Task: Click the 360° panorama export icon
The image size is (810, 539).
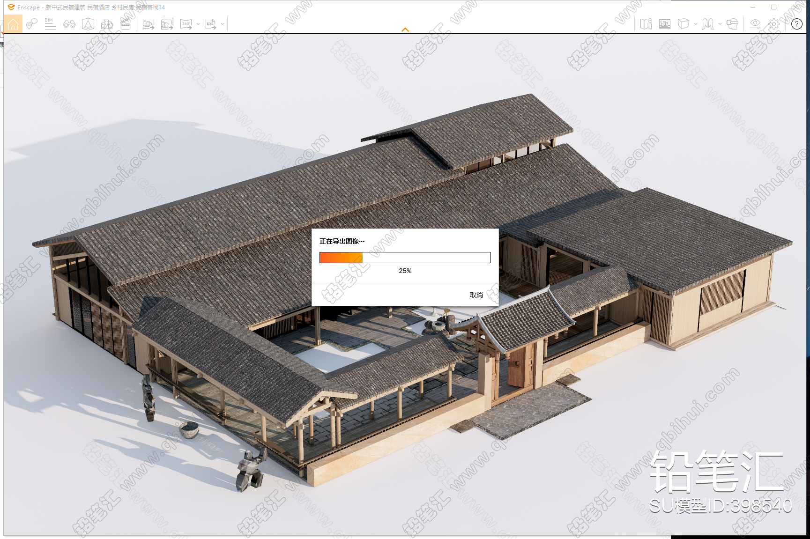Action: pyautogui.click(x=186, y=24)
